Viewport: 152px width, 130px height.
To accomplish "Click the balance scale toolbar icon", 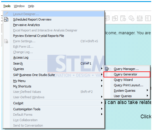I will click(x=139, y=18).
